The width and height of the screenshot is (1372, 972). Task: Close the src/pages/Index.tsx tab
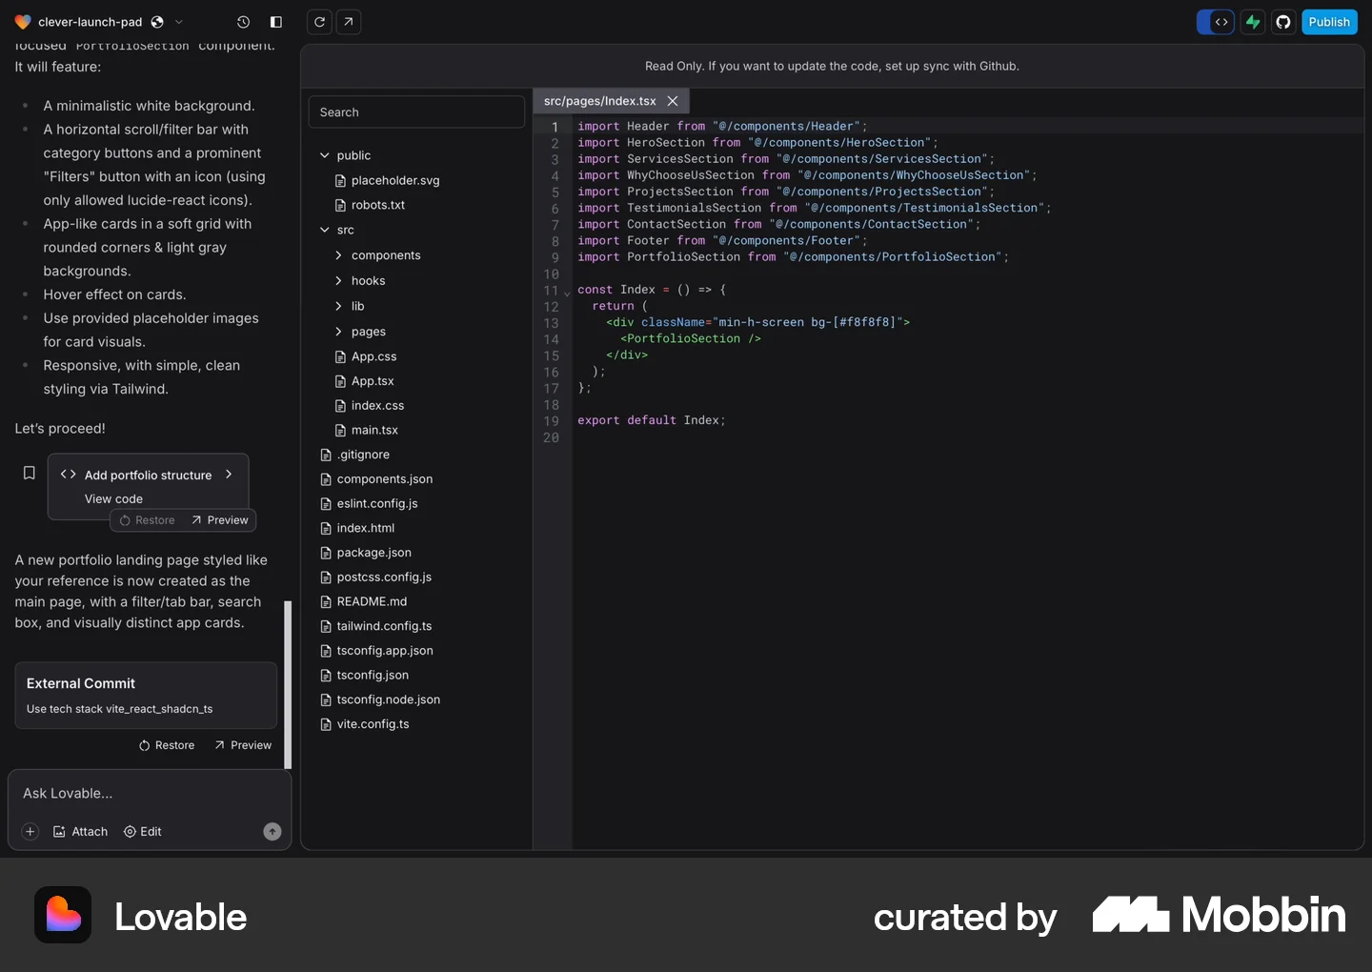pos(673,101)
